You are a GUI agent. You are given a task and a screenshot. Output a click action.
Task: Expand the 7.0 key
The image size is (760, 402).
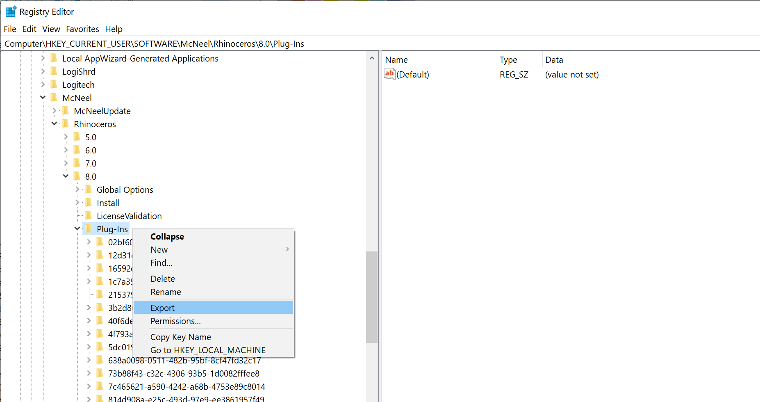point(66,163)
